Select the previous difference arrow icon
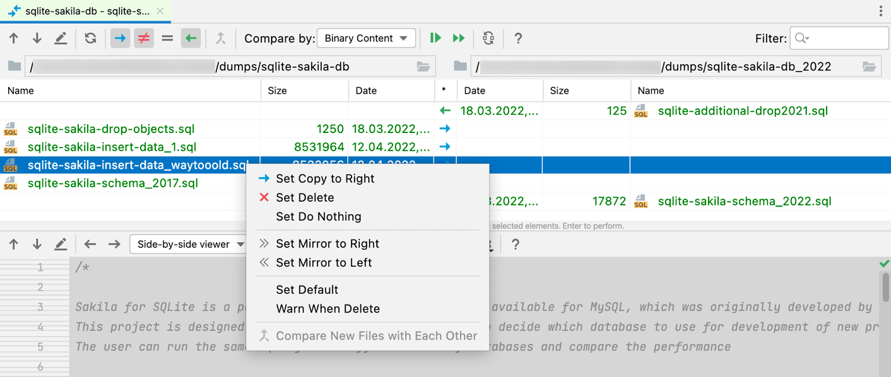The image size is (891, 377). tap(13, 38)
